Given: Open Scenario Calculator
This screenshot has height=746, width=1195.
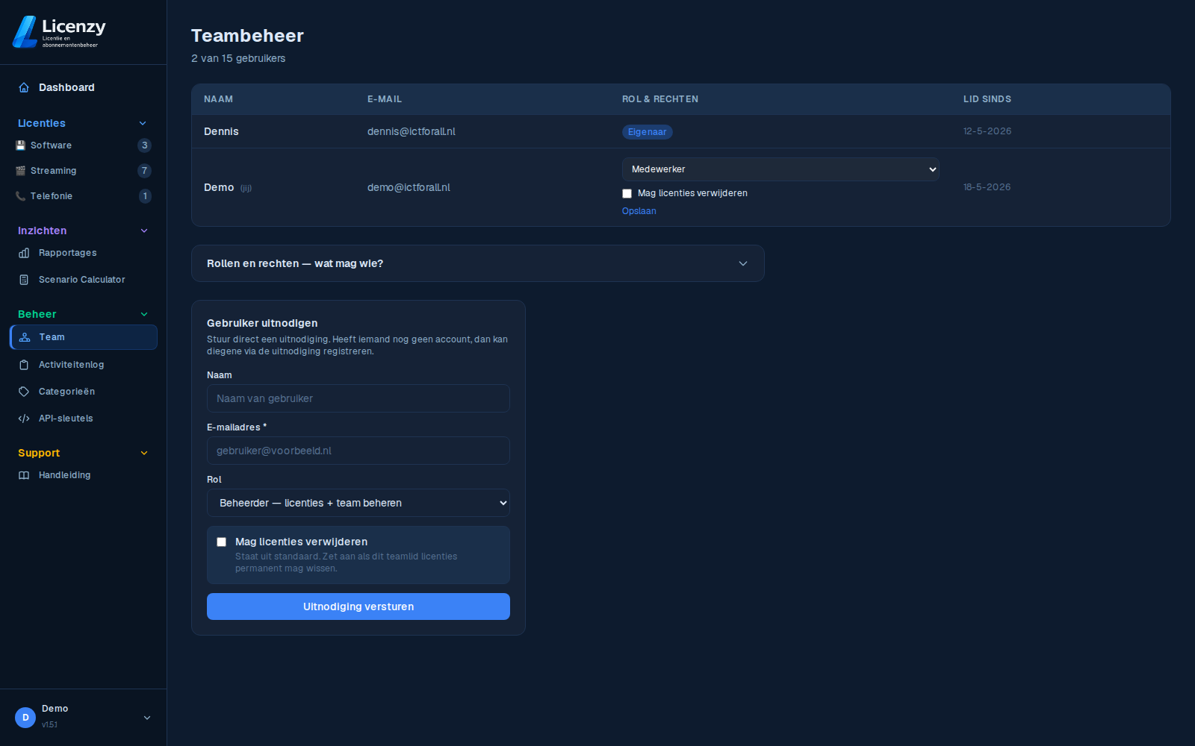Looking at the screenshot, I should [84, 280].
